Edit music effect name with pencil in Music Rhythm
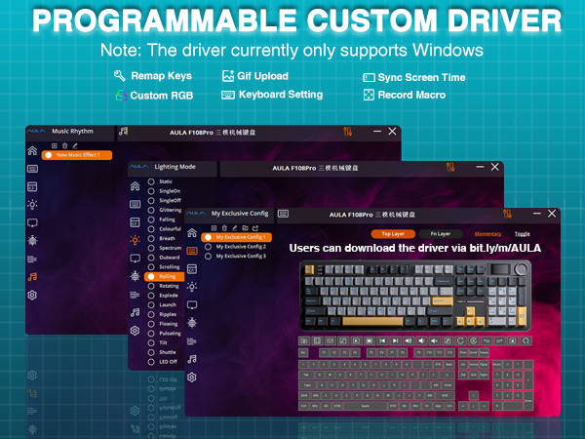585x439 pixels. click(75, 145)
